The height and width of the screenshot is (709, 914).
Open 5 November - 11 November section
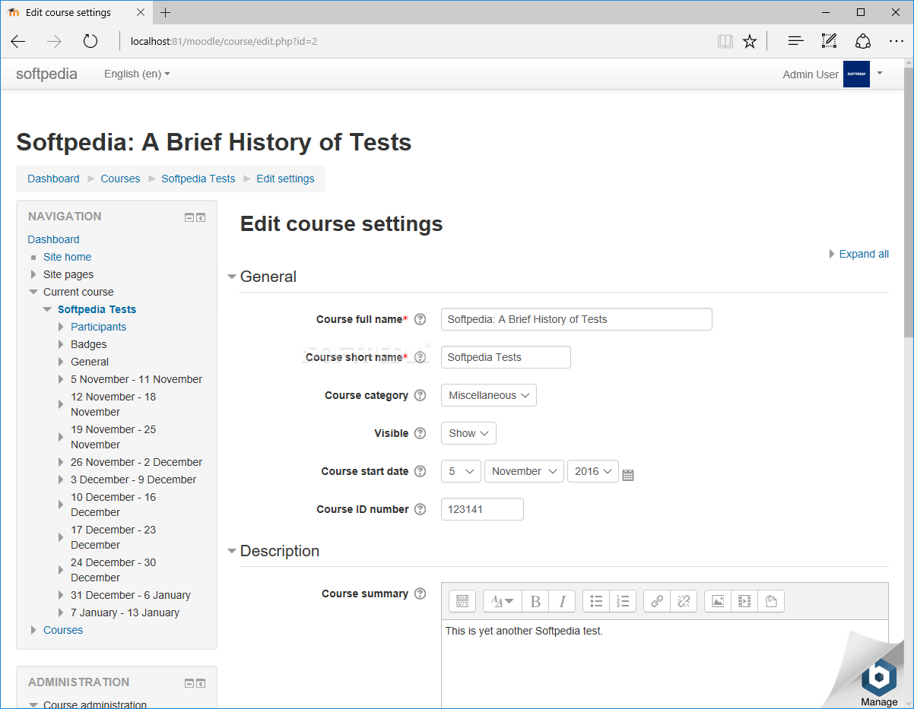tap(136, 379)
